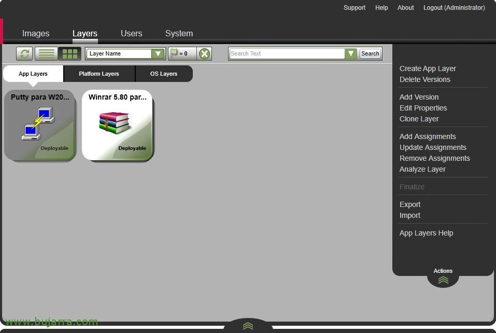Image resolution: width=496 pixels, height=333 pixels.
Task: Select the Putty para W20 layer card
Action: tap(40, 126)
